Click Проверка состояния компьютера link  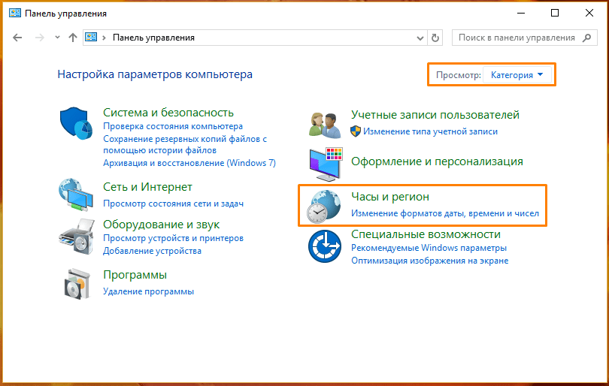(173, 126)
